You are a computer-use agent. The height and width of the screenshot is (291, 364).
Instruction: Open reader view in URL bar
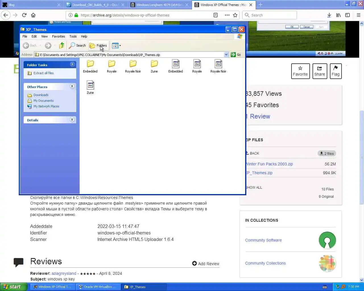click(216, 15)
